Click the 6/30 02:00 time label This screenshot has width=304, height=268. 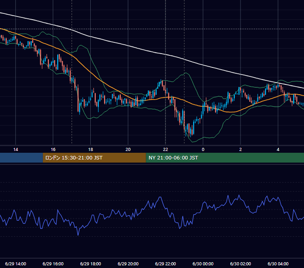click(241, 264)
